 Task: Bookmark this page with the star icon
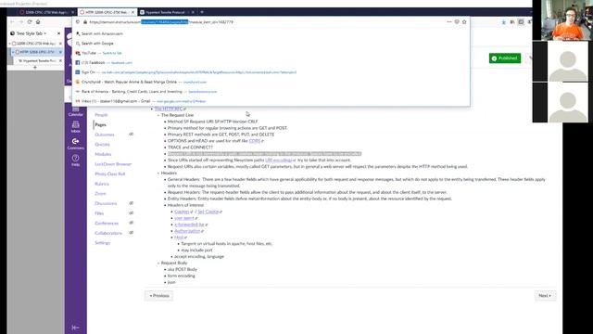(x=464, y=22)
